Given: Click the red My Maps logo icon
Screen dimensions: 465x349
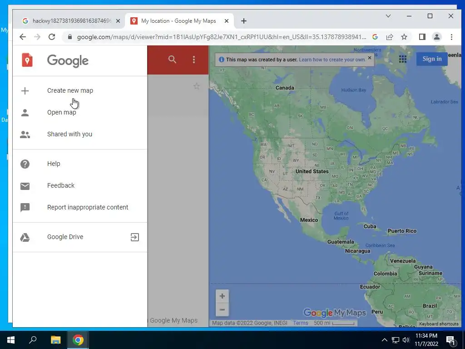Looking at the screenshot, I should pyautogui.click(x=27, y=60).
